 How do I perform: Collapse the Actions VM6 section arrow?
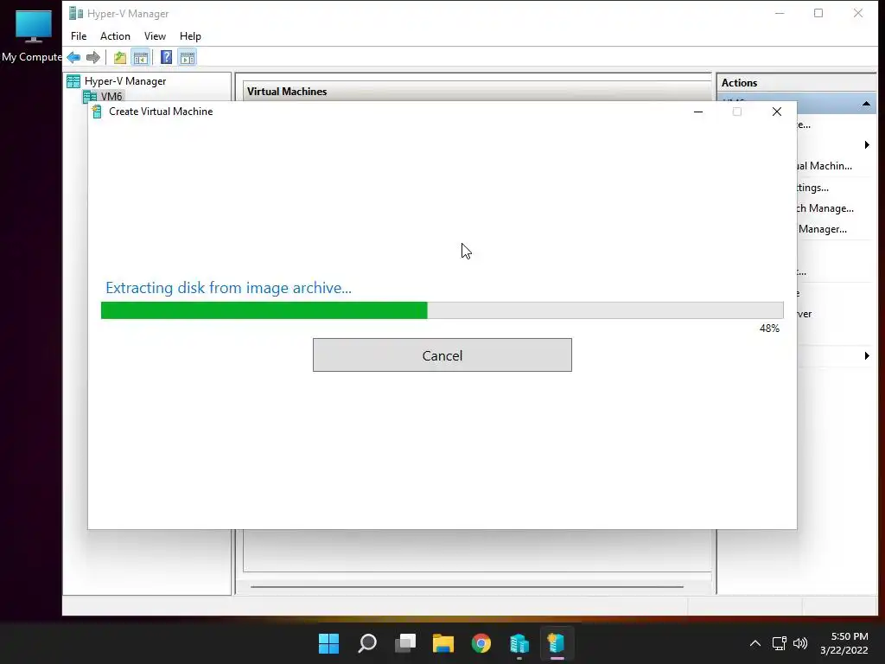(866, 104)
